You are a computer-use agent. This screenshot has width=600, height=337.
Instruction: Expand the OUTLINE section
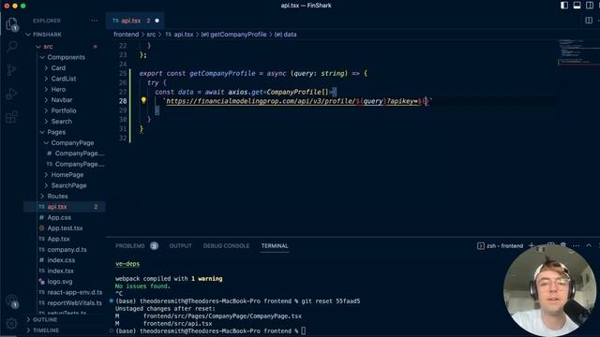pos(45,319)
